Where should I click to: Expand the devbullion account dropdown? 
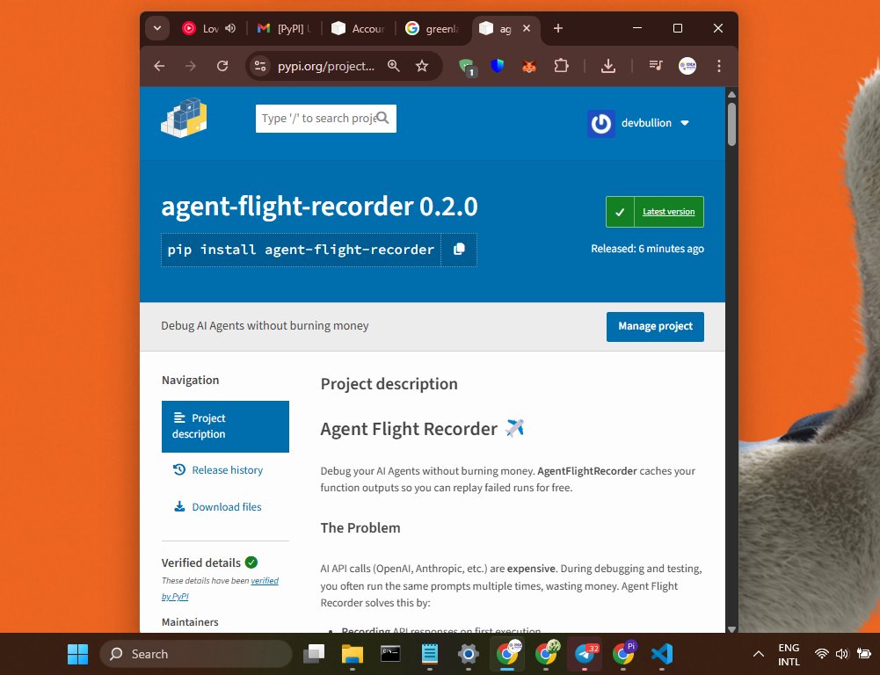pyautogui.click(x=685, y=123)
